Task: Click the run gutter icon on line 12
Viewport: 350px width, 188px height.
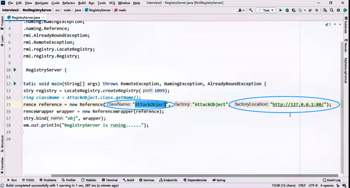Action: point(15,84)
